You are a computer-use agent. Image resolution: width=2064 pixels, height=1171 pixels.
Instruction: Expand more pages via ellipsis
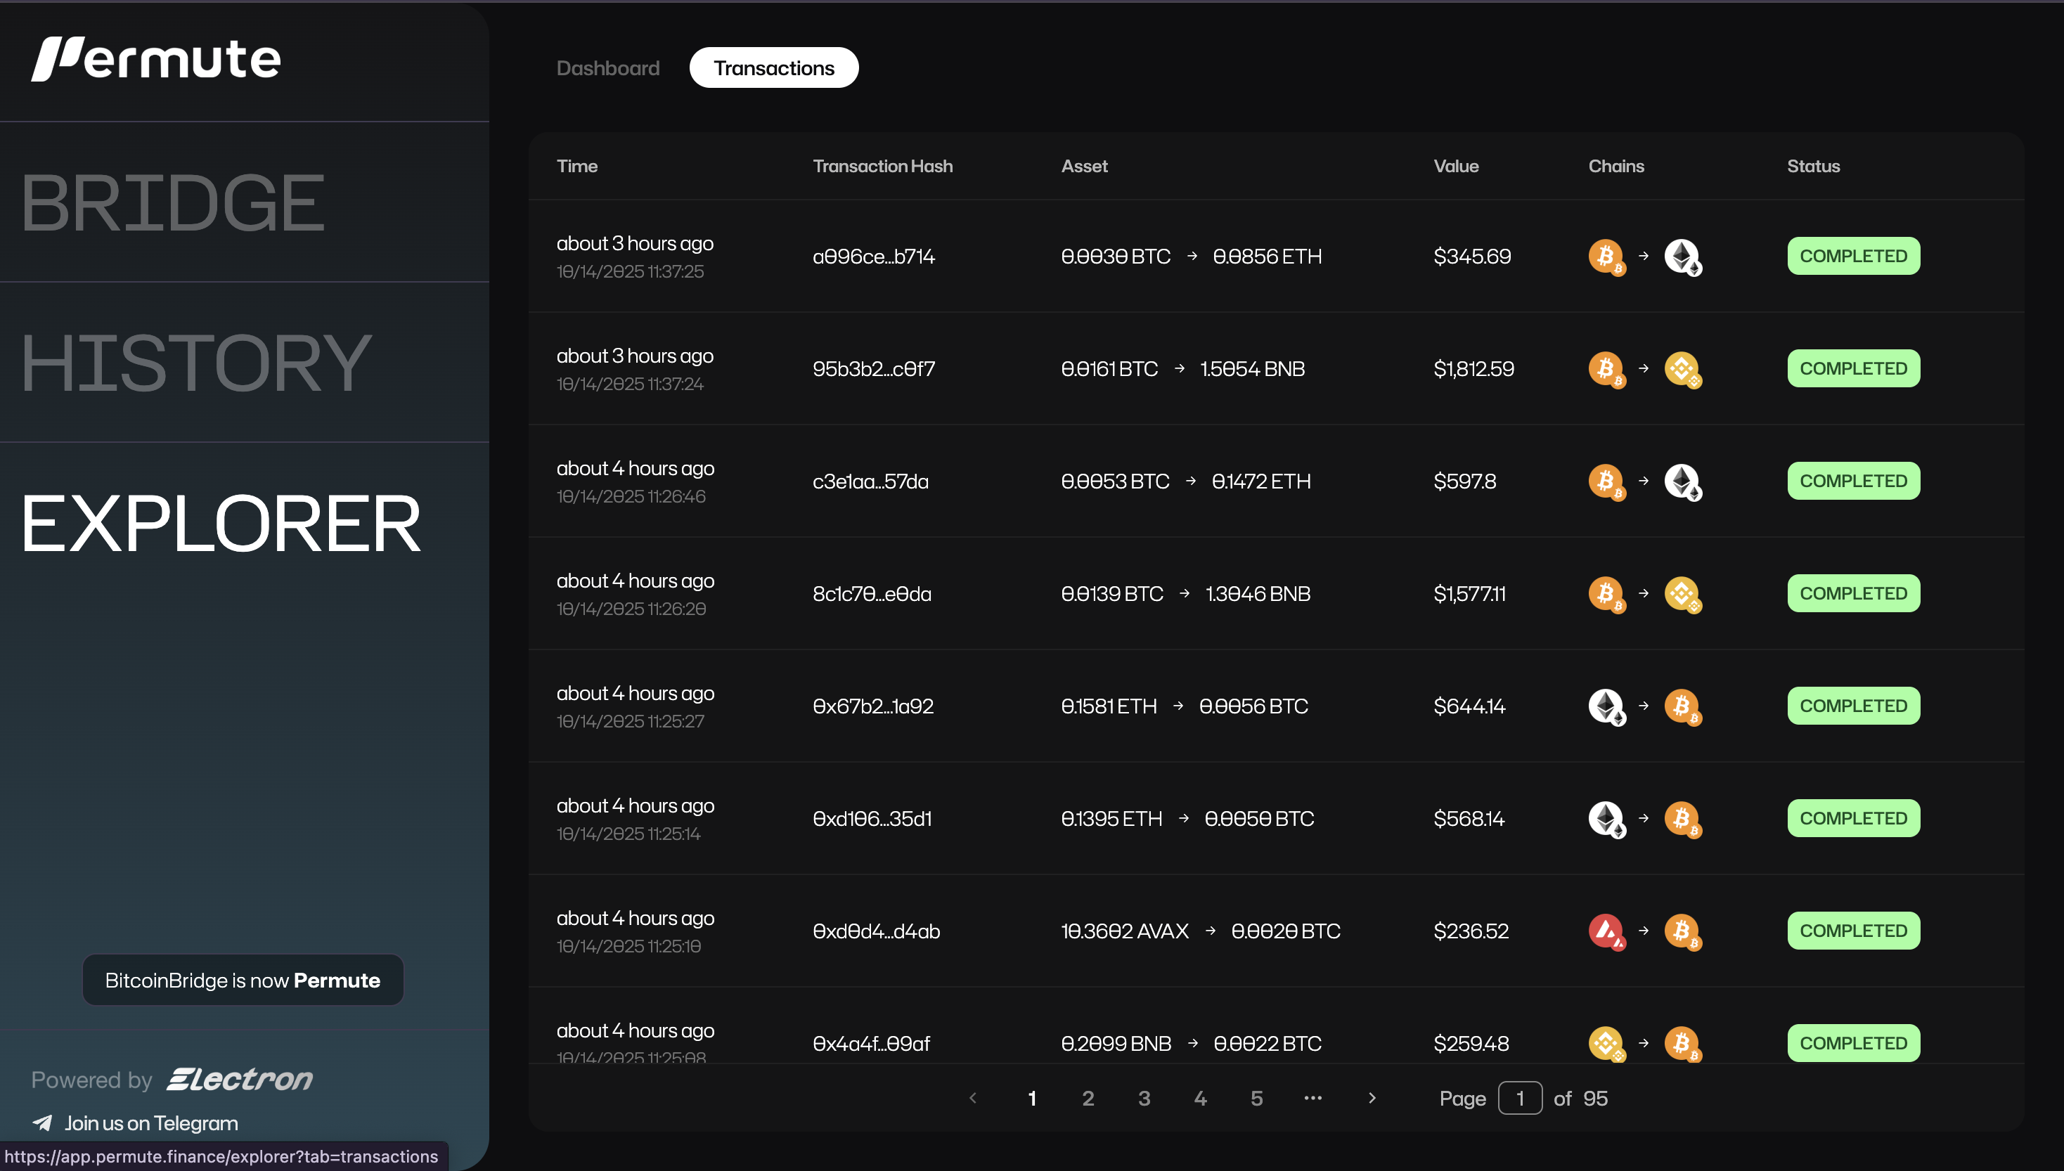[1312, 1098]
